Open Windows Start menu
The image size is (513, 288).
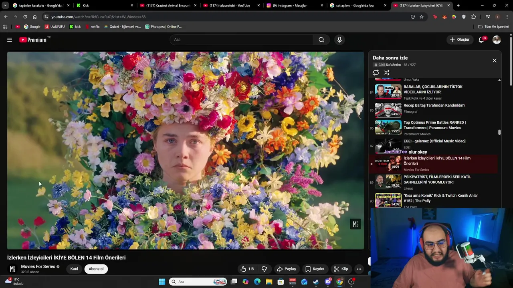(162, 282)
